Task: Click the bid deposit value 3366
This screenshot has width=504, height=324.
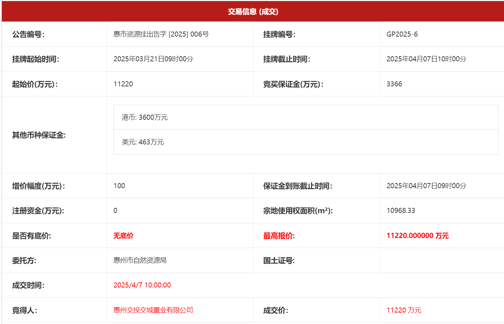Action: [x=394, y=84]
